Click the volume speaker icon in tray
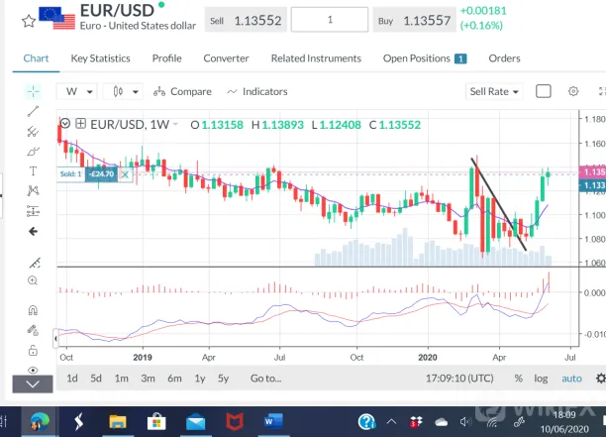606x437 pixels. pyautogui.click(x=465, y=422)
